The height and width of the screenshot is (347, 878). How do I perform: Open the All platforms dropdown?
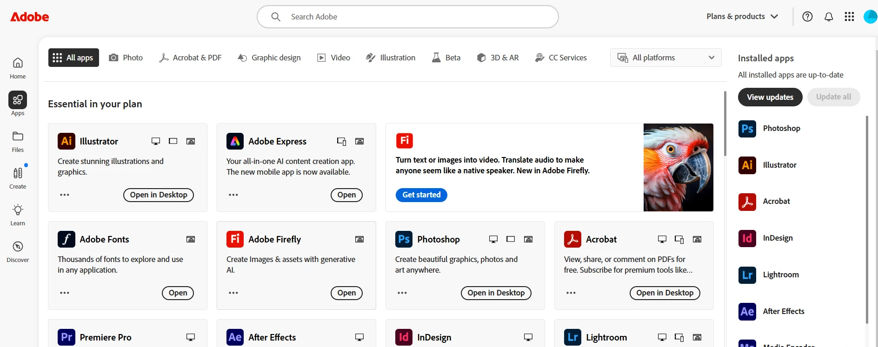point(666,58)
